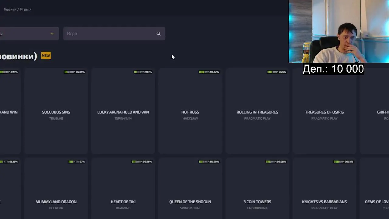Click the ENDORPHINA provider label
389x219 pixels.
tap(257, 208)
